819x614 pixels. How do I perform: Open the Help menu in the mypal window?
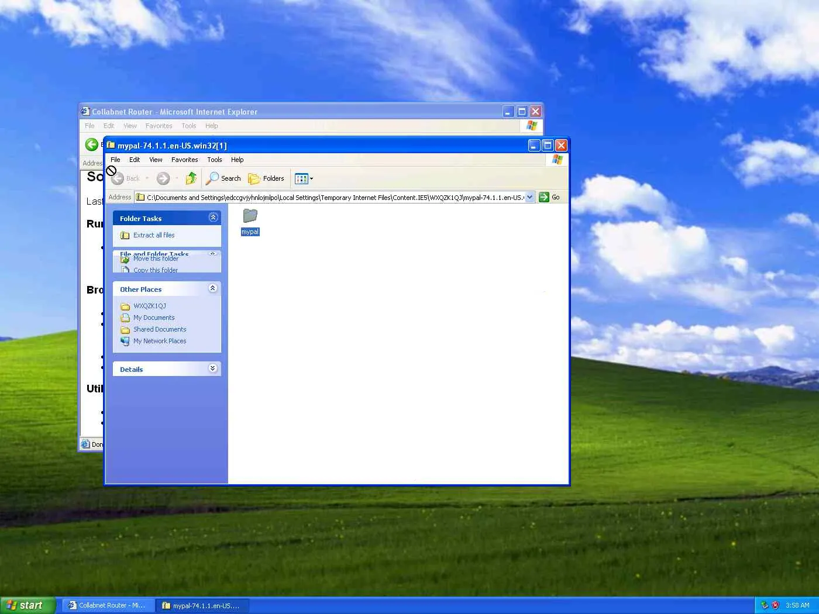(237, 160)
